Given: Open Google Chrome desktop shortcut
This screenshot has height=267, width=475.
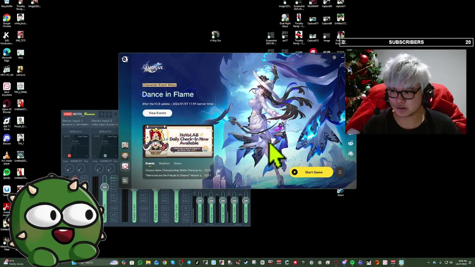Looking at the screenshot, I should click(7, 21).
